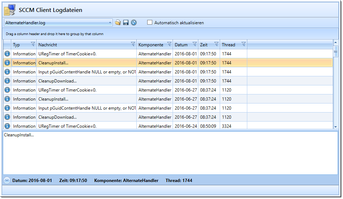Image resolution: width=343 pixels, height=199 pixels.
Task: Click 'Thread: 1744' in the status bar
Action: tap(179, 181)
